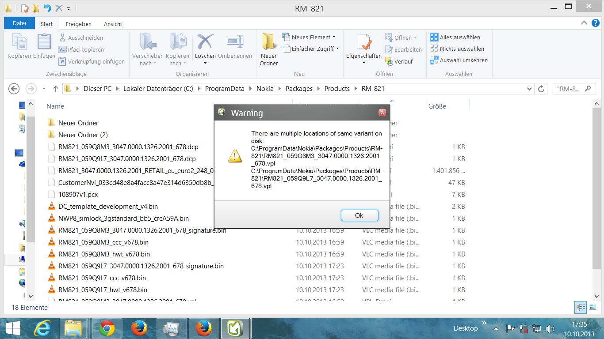Click Lokaler Datenträger (C:) in address bar

point(158,89)
